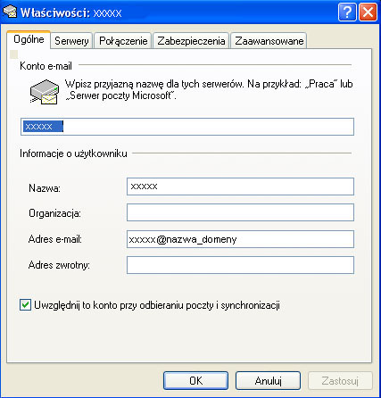The height and width of the screenshot is (398, 381).
Task: Click the Zastosuj button
Action: tap(340, 380)
